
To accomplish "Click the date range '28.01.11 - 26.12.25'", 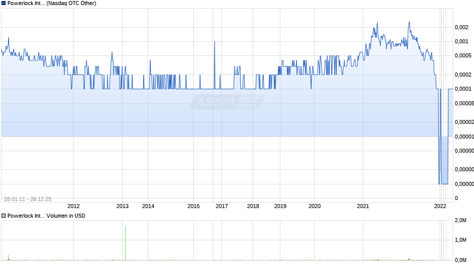I will pos(28,199).
